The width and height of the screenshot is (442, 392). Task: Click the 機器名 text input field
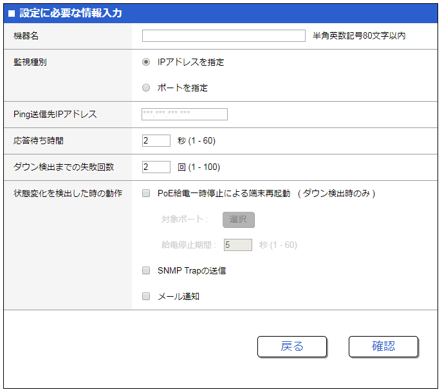pos(223,36)
